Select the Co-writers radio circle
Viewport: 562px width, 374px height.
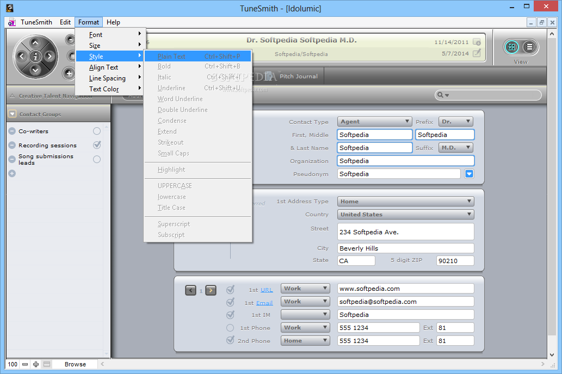(97, 131)
